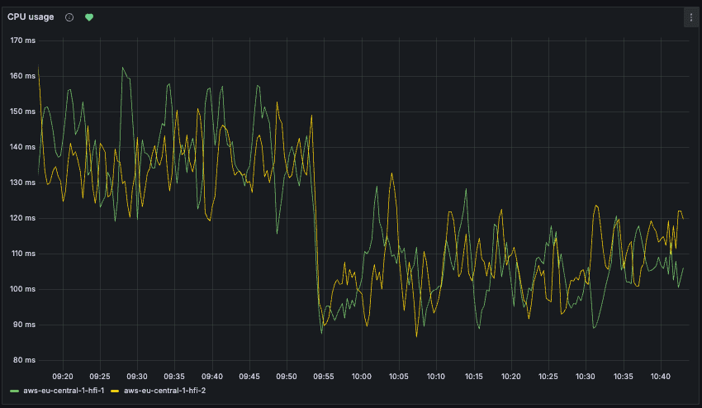This screenshot has width=702, height=408.
Task: Click the 10:00 time axis label
Action: (x=361, y=377)
